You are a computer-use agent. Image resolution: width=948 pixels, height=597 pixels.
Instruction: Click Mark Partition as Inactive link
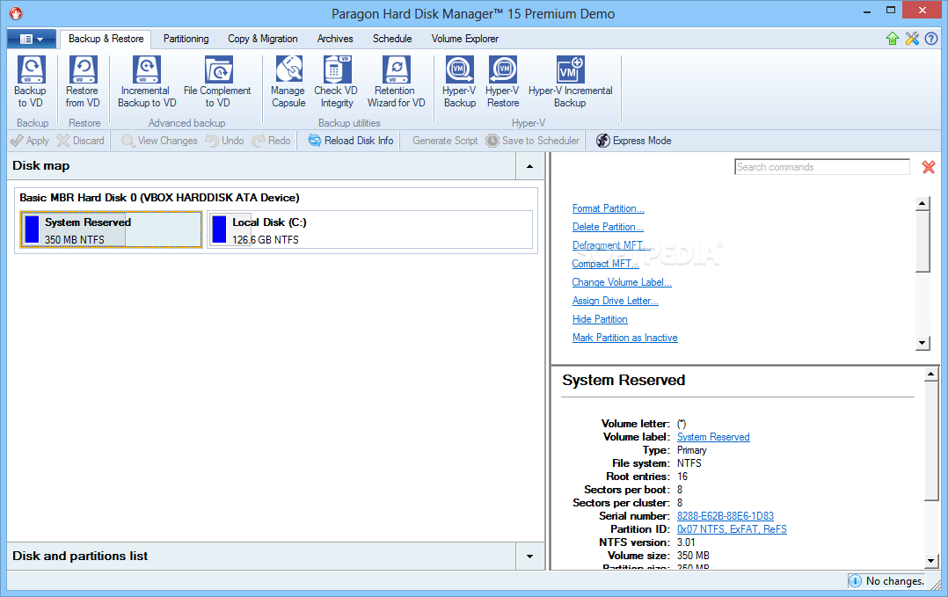pyautogui.click(x=624, y=338)
